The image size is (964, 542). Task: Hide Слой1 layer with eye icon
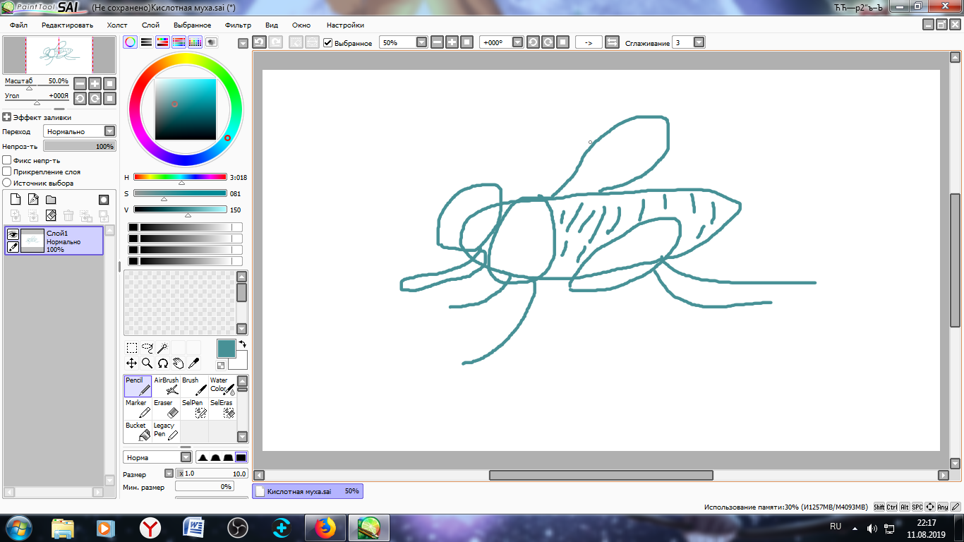click(13, 234)
